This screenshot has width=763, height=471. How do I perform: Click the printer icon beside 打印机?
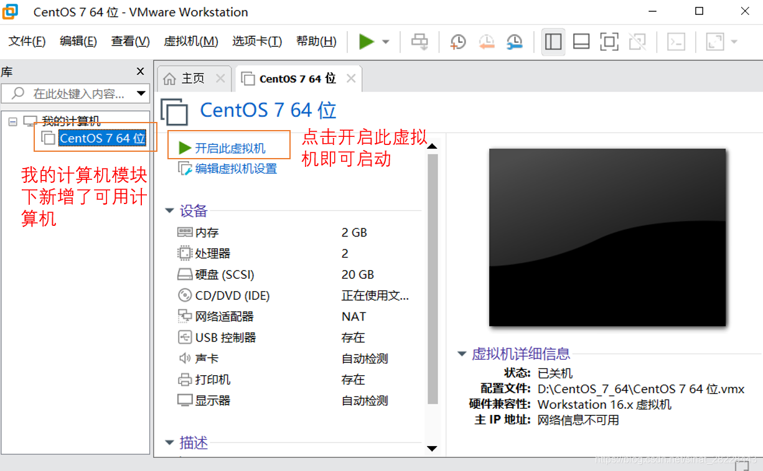pos(185,380)
